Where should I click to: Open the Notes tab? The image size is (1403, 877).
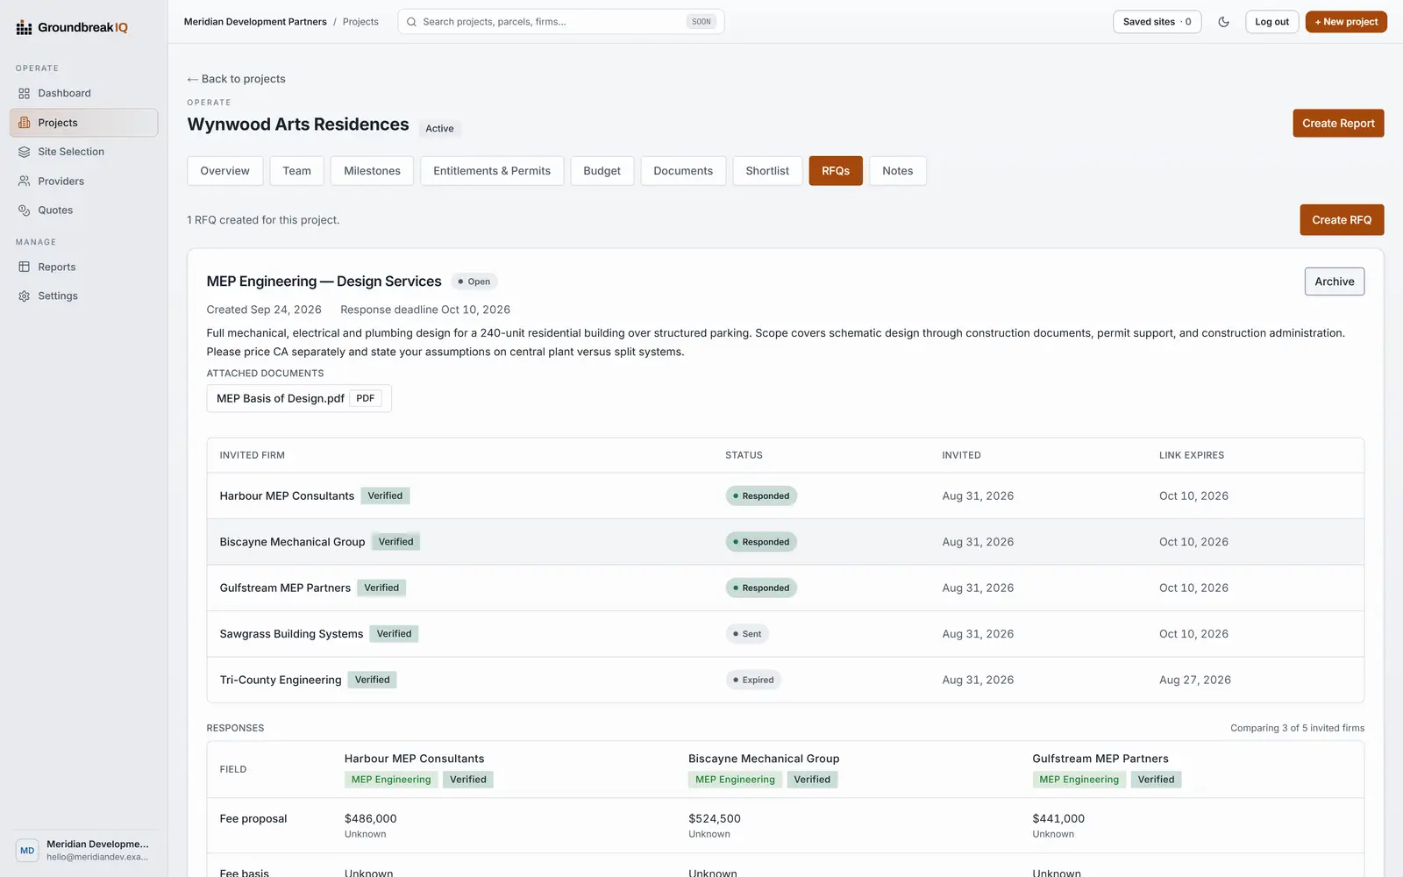897,171
